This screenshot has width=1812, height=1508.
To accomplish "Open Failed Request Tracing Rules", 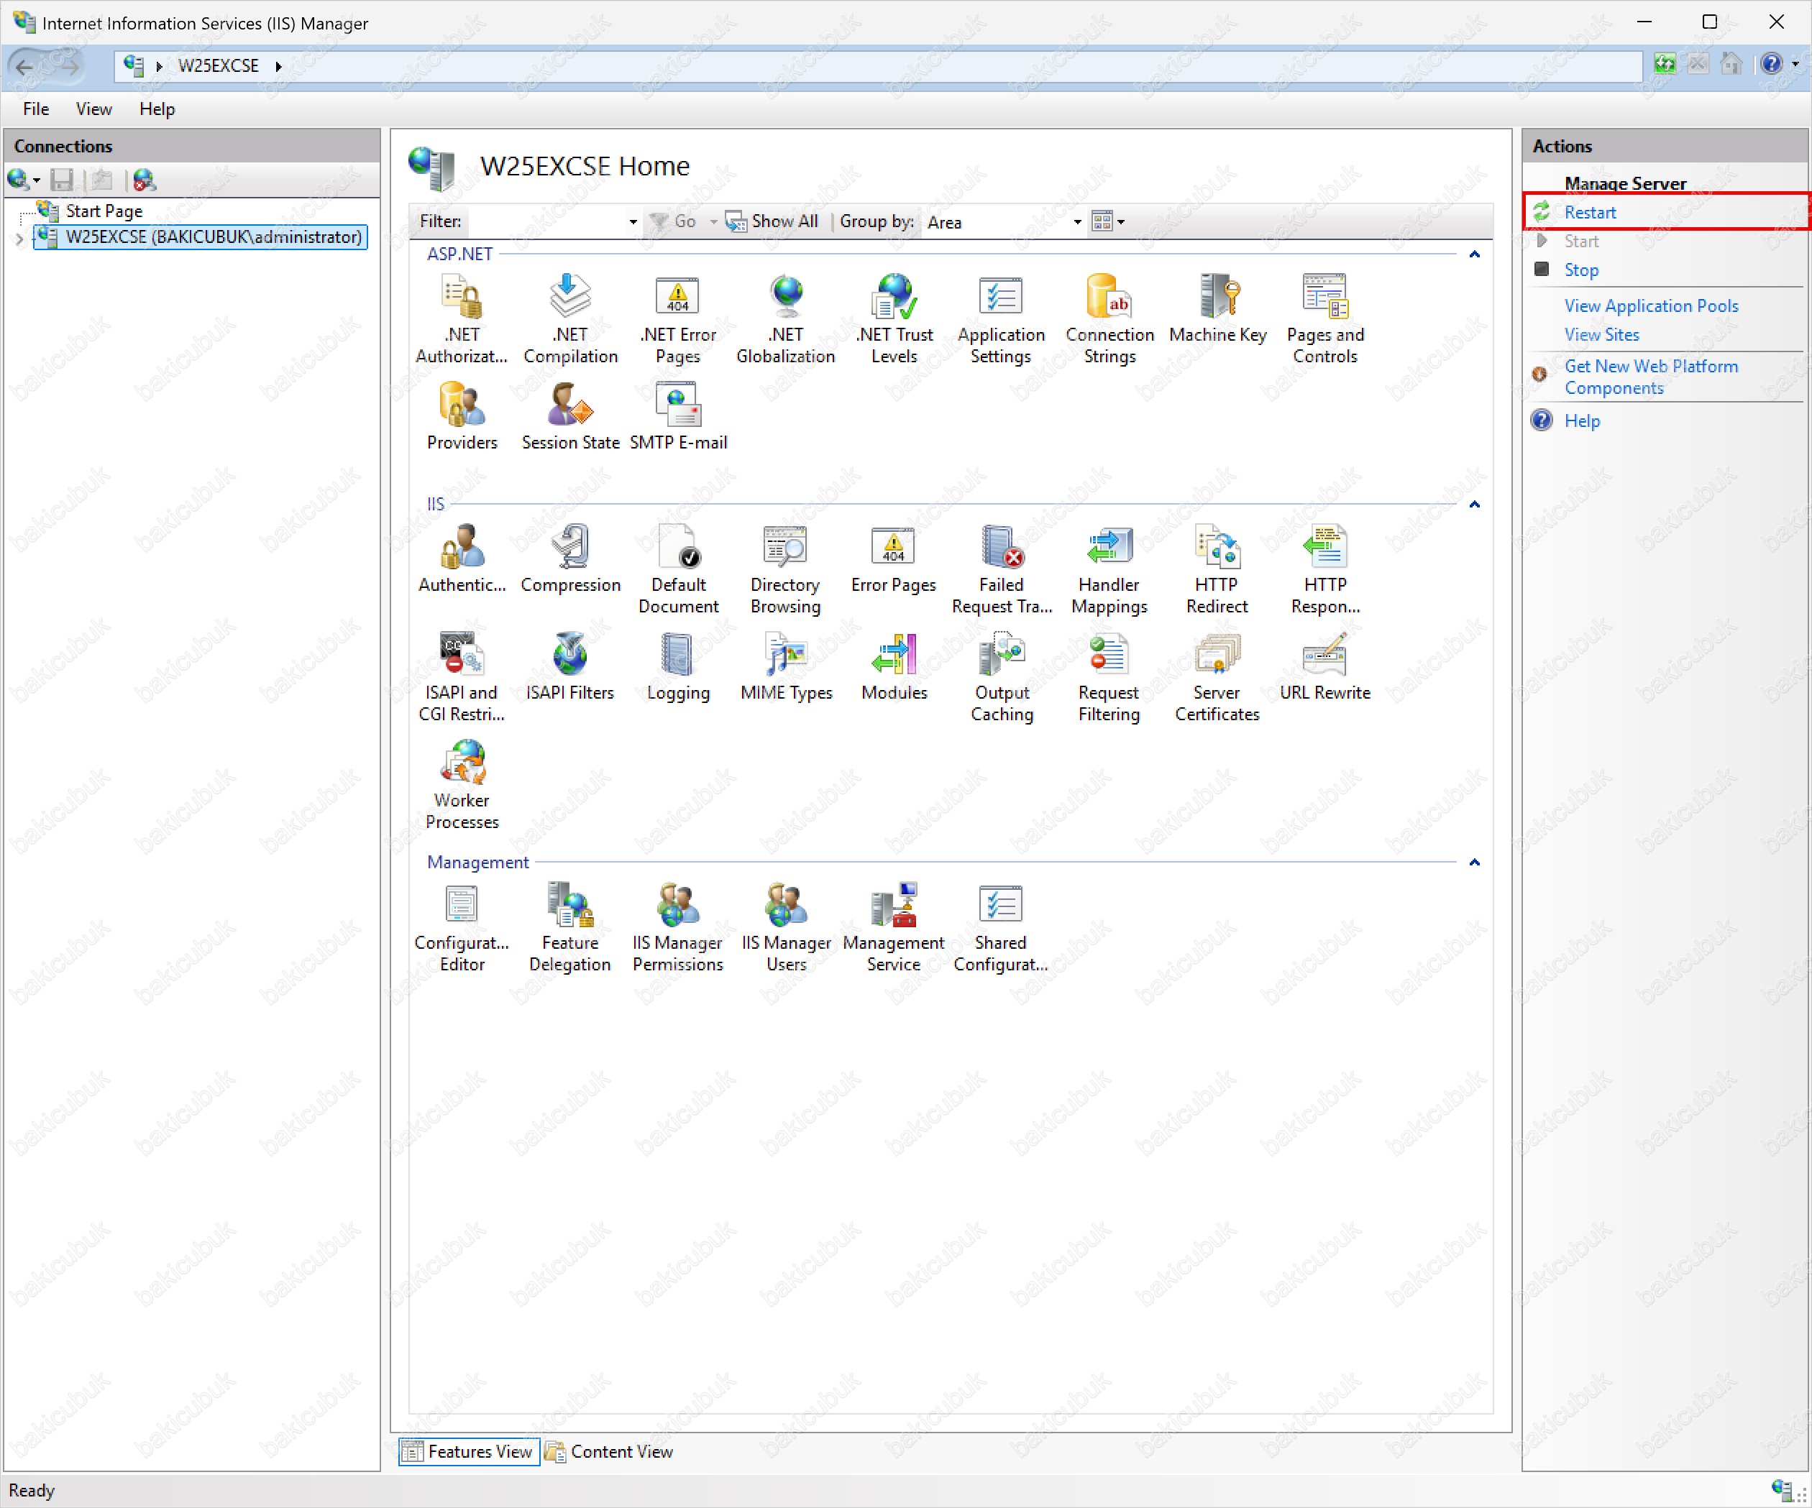I will (x=1002, y=569).
